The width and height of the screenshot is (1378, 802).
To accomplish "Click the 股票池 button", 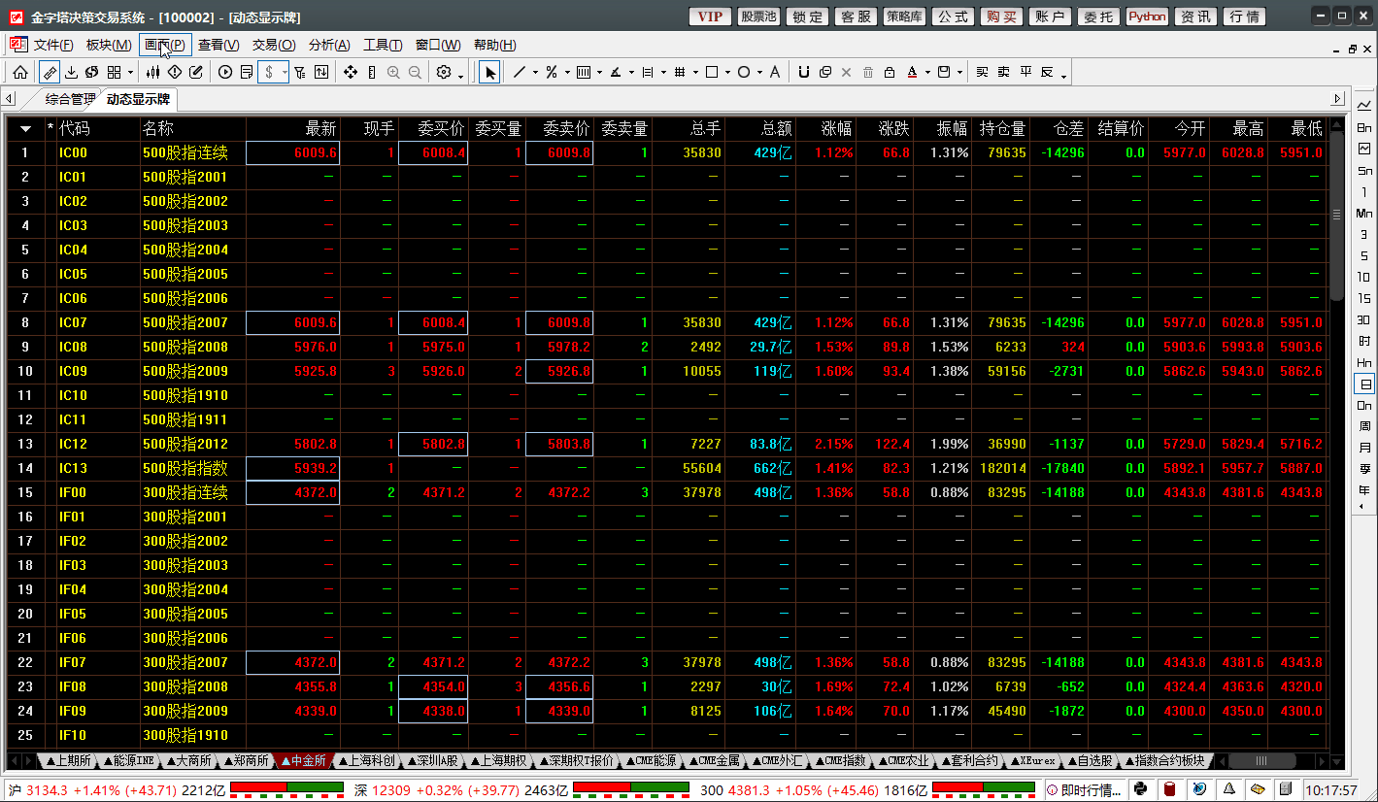I will (x=758, y=17).
